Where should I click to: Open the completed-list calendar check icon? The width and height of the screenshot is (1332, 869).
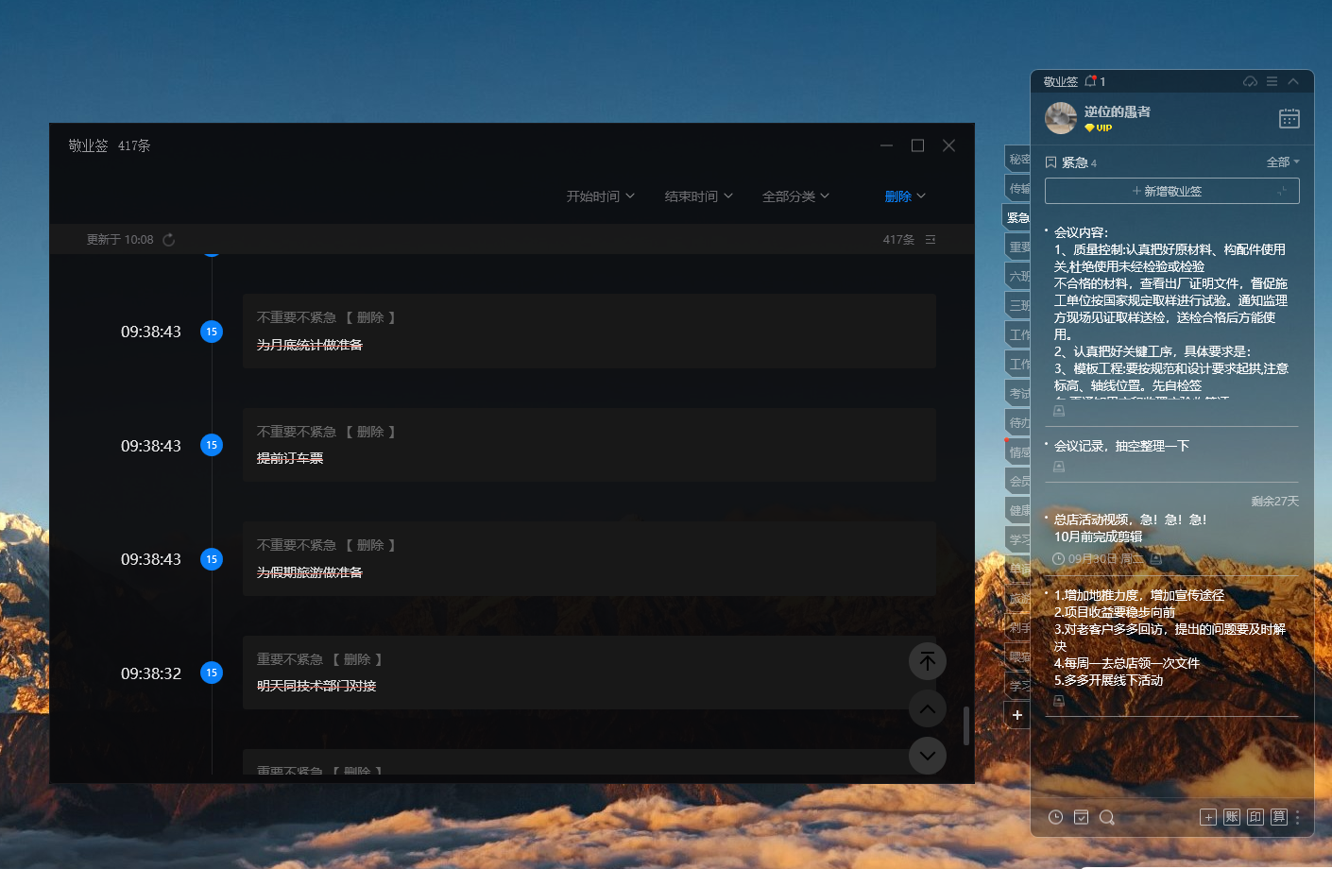click(x=1081, y=817)
